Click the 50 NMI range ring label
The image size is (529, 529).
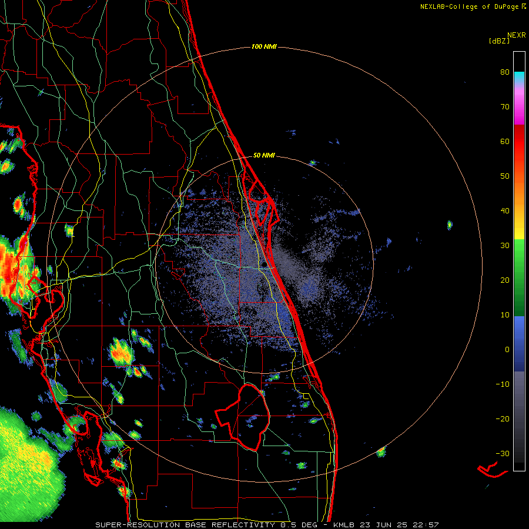[264, 156]
